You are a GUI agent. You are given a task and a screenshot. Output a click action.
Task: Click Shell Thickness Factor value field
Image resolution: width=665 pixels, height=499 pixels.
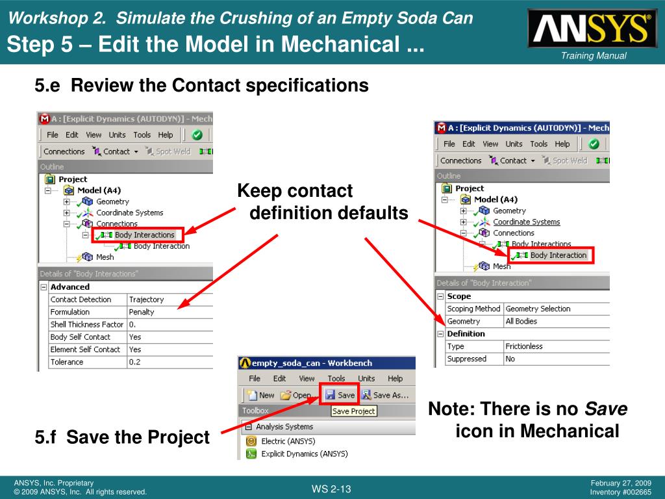tap(169, 325)
